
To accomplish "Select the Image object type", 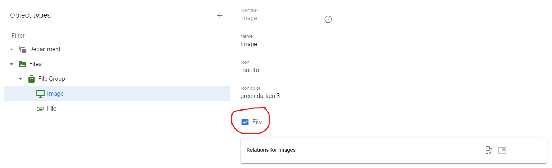I will pos(117,94).
